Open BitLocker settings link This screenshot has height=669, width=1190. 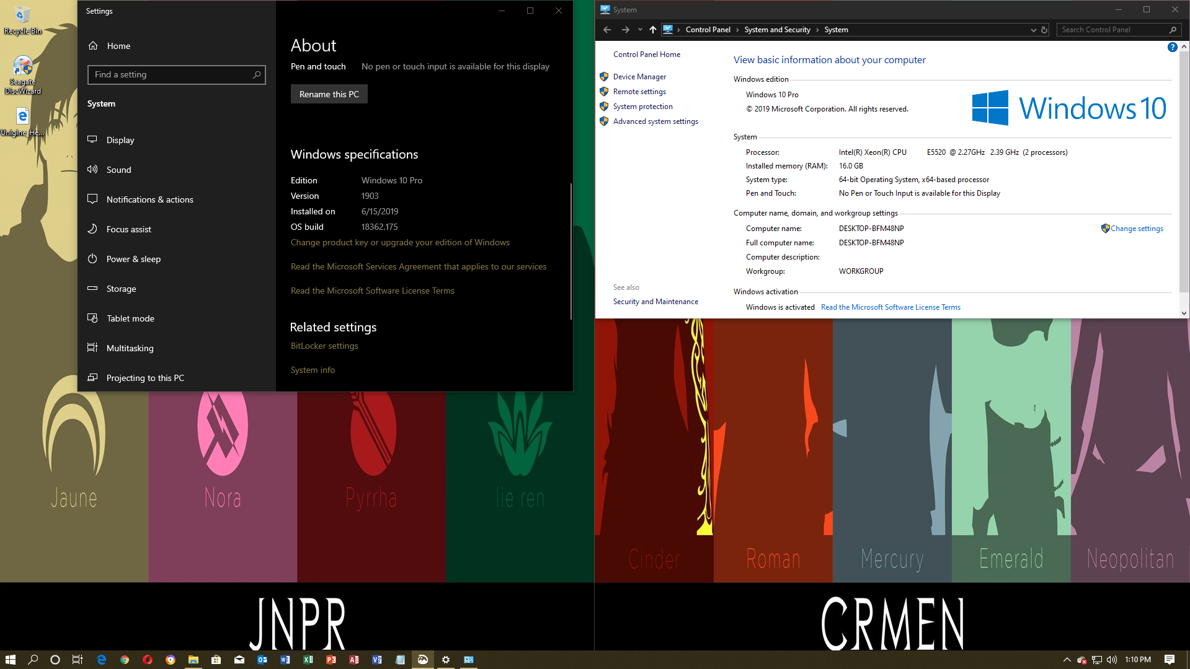(x=324, y=346)
